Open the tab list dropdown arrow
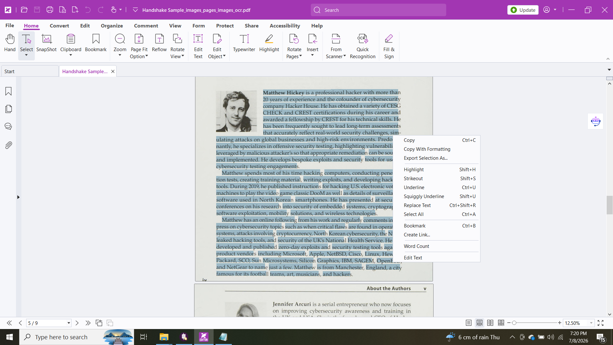613x345 pixels. (x=609, y=70)
